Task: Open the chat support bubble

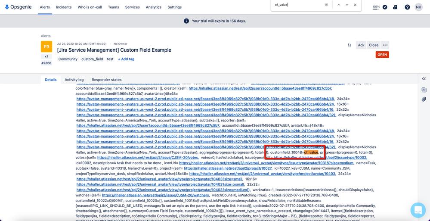Action: click(418, 210)
